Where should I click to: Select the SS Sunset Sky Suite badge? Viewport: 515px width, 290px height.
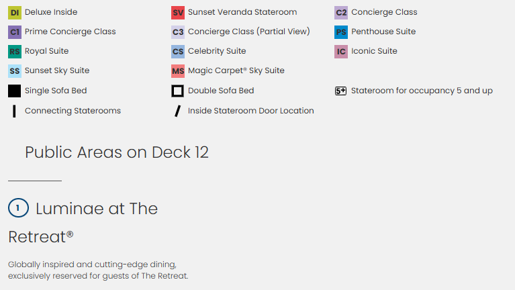(x=15, y=70)
